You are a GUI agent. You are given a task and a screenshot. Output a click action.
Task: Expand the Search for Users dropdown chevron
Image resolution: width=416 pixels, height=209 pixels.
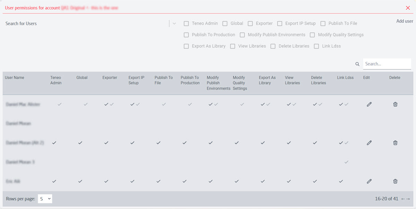(x=174, y=24)
